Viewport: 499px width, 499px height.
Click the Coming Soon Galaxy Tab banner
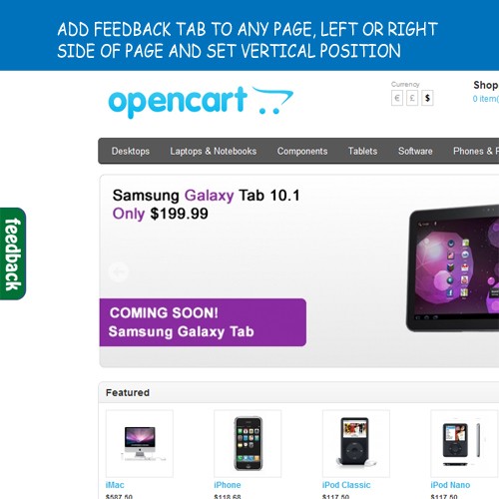(203, 322)
